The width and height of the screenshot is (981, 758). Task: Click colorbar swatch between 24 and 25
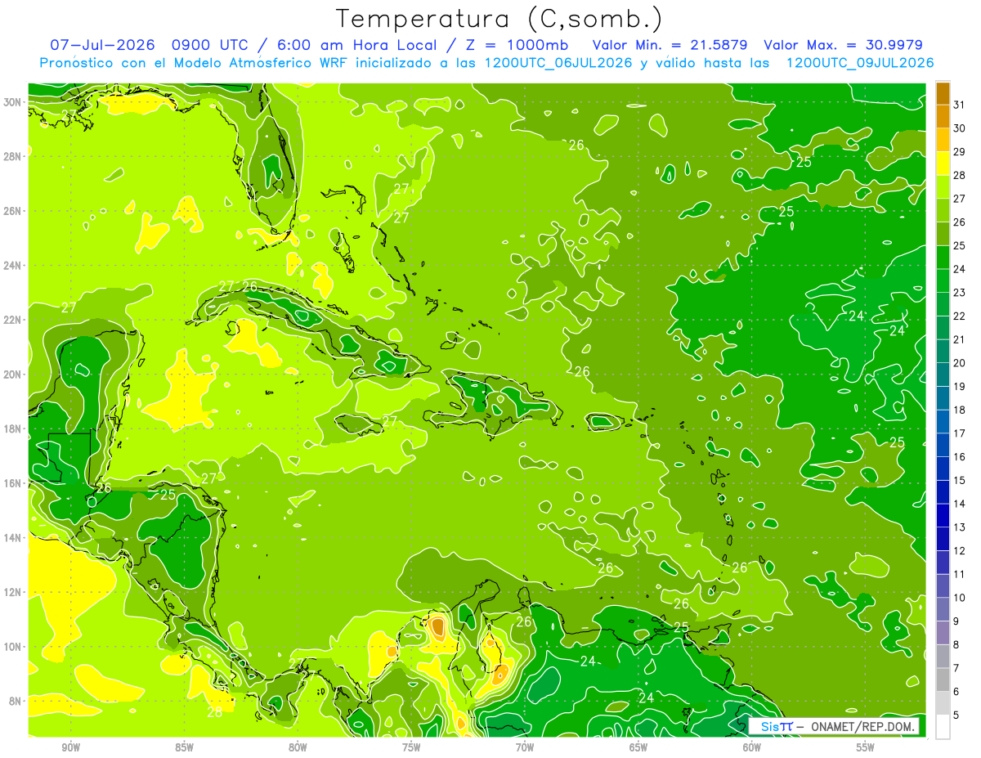(x=943, y=258)
